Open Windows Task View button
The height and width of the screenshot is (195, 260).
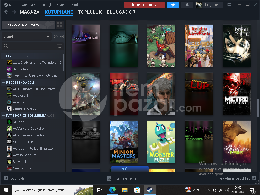pyautogui.click(x=100, y=190)
